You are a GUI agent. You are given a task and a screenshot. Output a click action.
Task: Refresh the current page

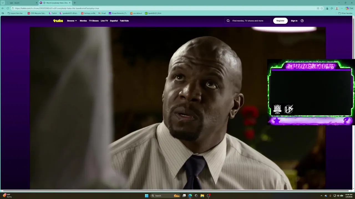(x=8, y=8)
